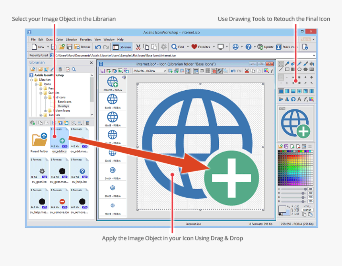Click the Browse button

point(82,47)
